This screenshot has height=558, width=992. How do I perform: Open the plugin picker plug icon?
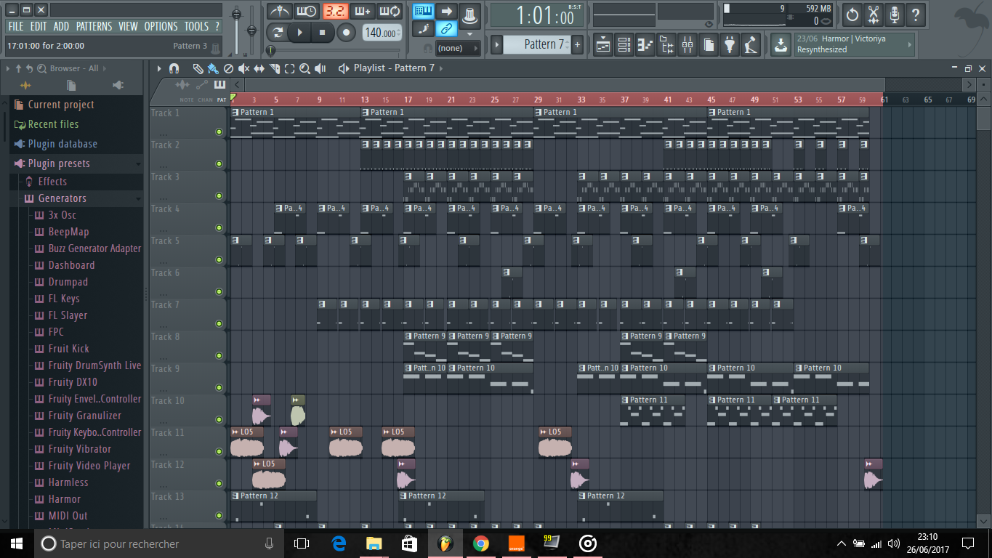pos(730,45)
